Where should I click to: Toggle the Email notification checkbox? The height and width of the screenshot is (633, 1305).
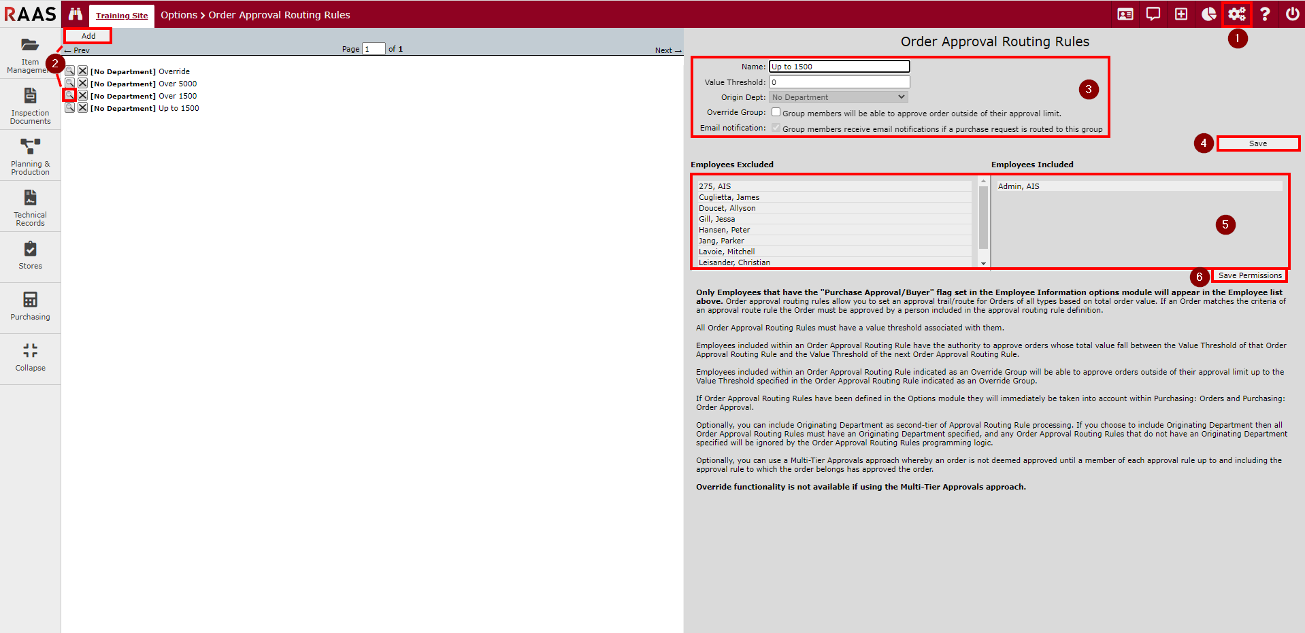click(776, 128)
